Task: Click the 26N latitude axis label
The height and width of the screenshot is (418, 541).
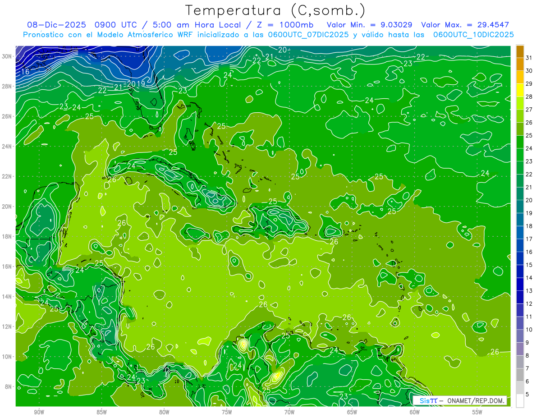Action: [x=8, y=116]
